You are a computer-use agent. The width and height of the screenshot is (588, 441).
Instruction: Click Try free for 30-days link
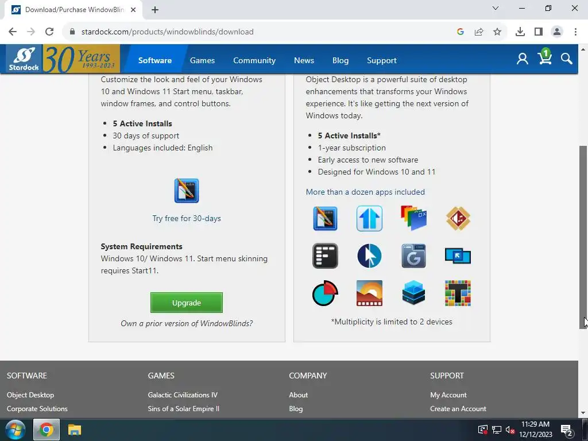click(187, 218)
